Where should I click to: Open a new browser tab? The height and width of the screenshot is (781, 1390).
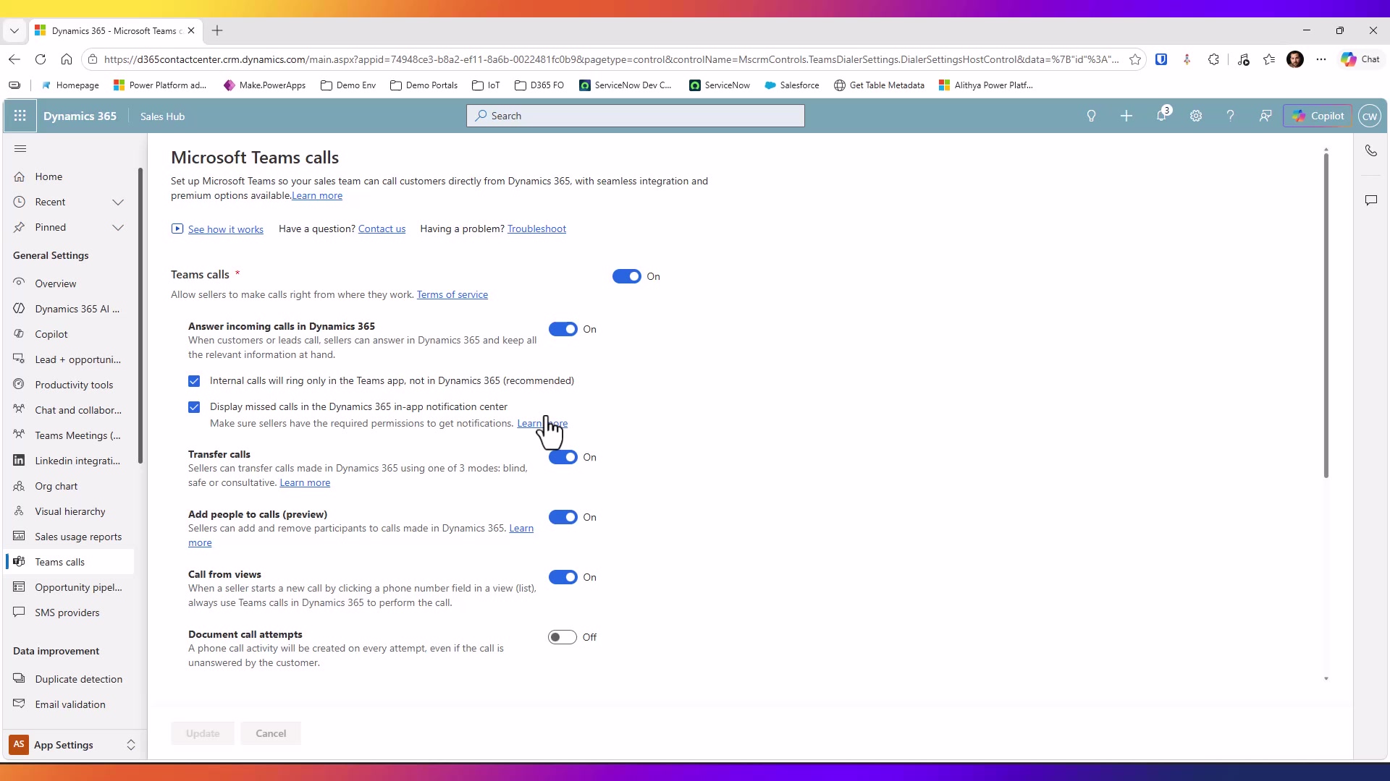[217, 30]
